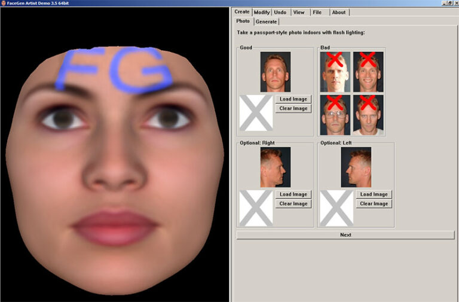Click the Bad example photo of smiling man
Image resolution: width=459 pixels, height=302 pixels.
[x=368, y=72]
